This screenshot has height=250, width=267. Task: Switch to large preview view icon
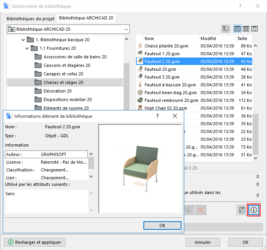click(255, 29)
